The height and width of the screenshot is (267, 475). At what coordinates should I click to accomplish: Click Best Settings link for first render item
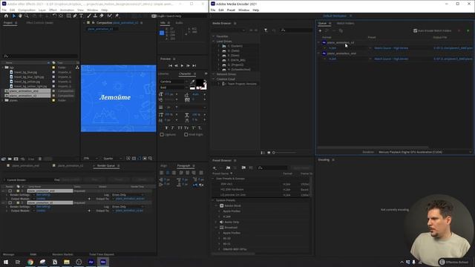[x=43, y=195]
